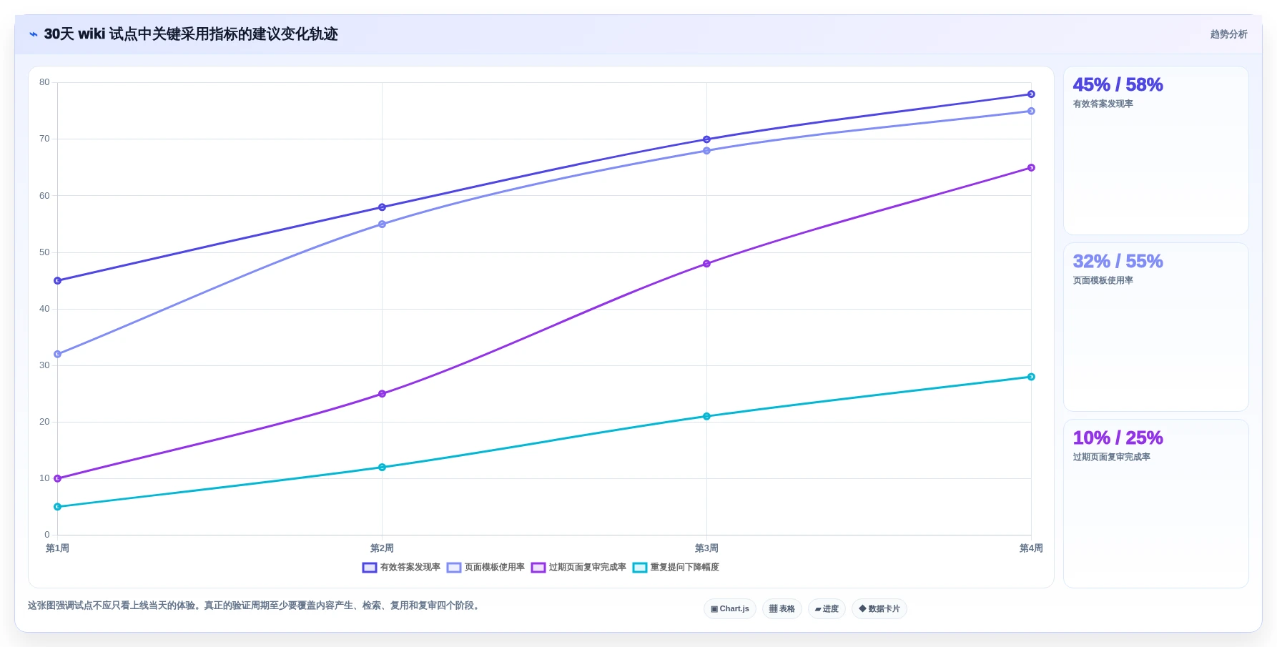Click the 有效答案发现率 card label

coord(1103,104)
